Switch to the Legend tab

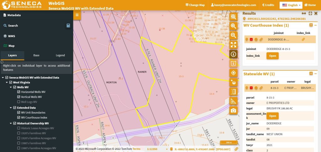[x=60, y=56]
